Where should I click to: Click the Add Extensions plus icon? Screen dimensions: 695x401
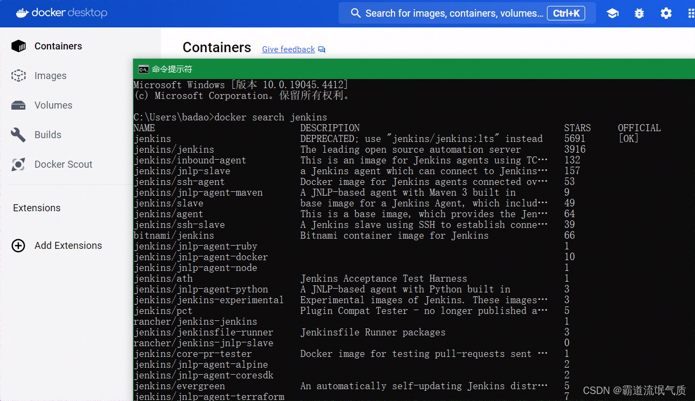19,246
